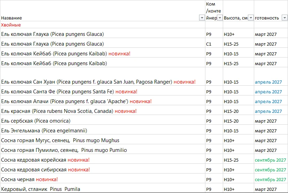
Task: Select H10-15 height in Ель Энгельмана row
Action: (x=238, y=130)
